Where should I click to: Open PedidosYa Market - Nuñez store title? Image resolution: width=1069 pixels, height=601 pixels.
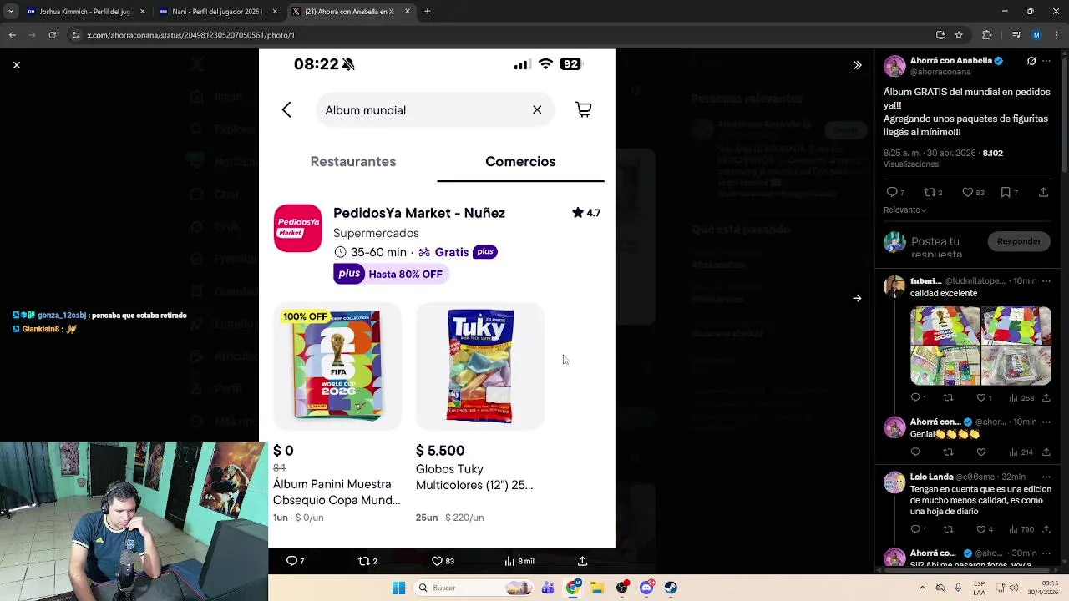pyautogui.click(x=419, y=213)
